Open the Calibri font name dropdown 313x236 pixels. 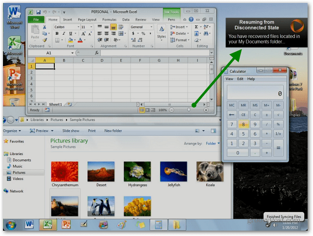pyautogui.click(x=78, y=27)
